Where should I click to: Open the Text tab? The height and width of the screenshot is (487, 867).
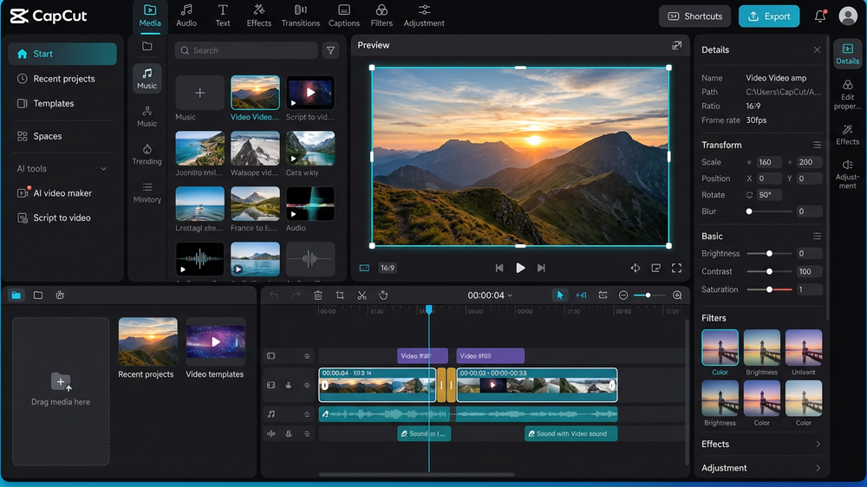click(223, 16)
